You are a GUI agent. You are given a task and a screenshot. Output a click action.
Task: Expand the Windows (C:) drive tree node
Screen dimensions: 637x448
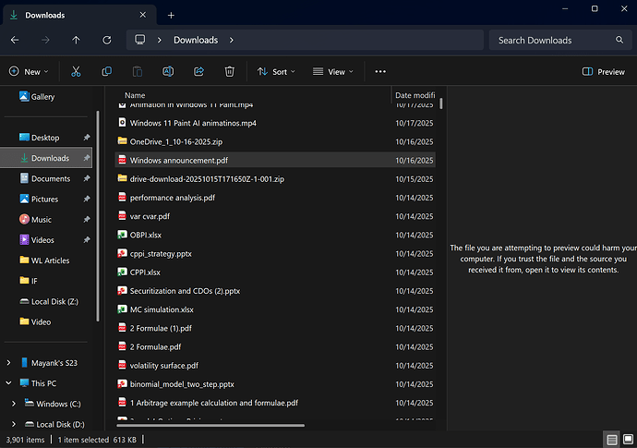[13, 404]
